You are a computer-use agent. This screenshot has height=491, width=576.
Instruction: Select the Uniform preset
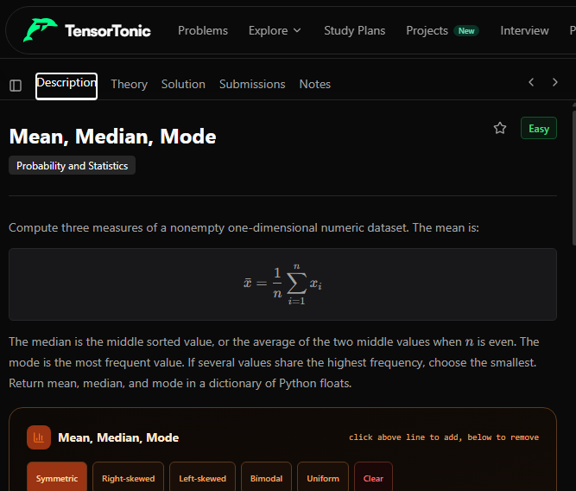click(323, 478)
